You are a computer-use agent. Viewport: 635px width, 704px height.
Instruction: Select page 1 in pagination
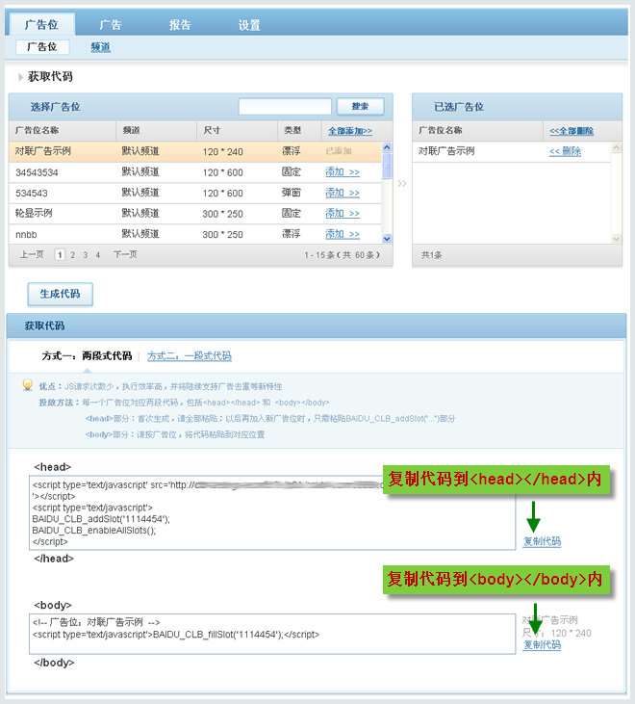pyautogui.click(x=60, y=255)
